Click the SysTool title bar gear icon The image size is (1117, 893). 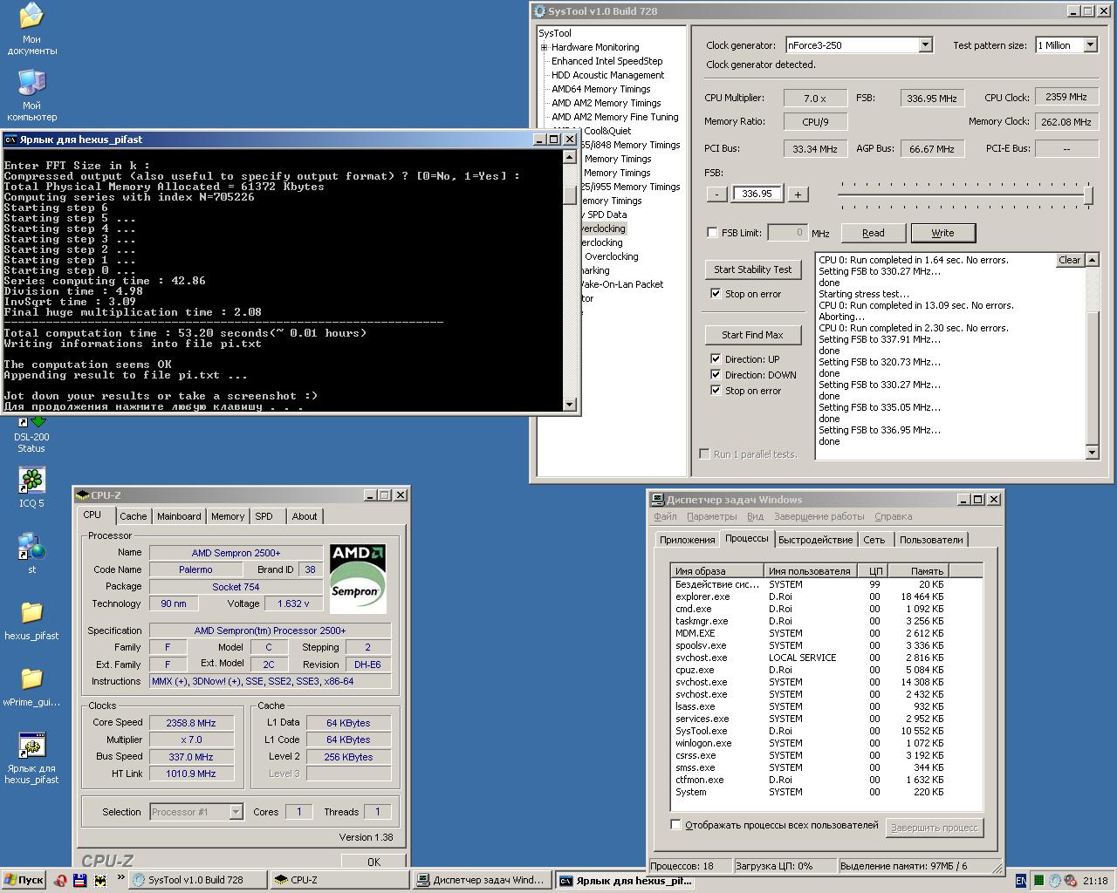pos(539,11)
